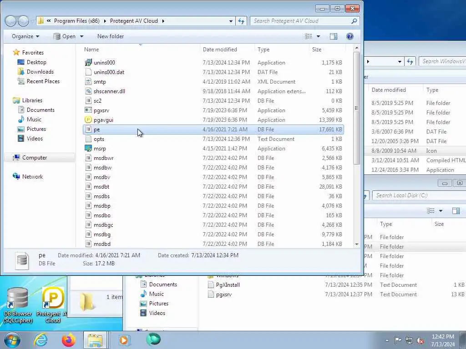
Task: Select the pgavgui application icon
Action: pyautogui.click(x=88, y=120)
